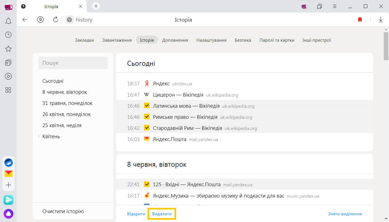Add a site to sidebar with plus
The height and width of the screenshot is (222, 389).
pos(9,185)
